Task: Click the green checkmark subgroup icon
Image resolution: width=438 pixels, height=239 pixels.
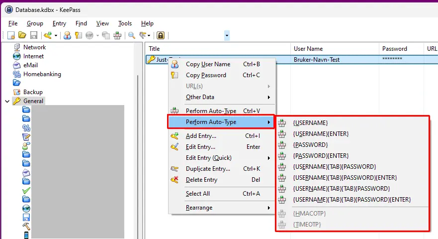Action: pos(26,191)
